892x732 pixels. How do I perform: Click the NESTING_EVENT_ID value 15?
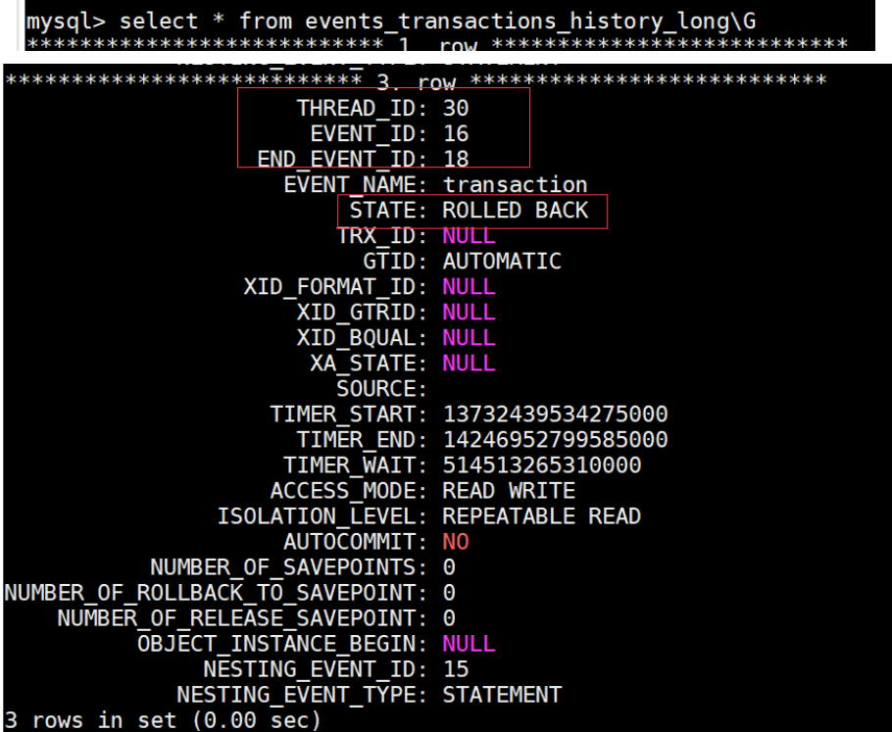click(457, 668)
